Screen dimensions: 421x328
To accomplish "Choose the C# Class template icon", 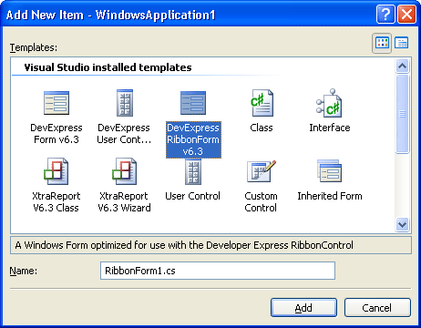I will 262,103.
